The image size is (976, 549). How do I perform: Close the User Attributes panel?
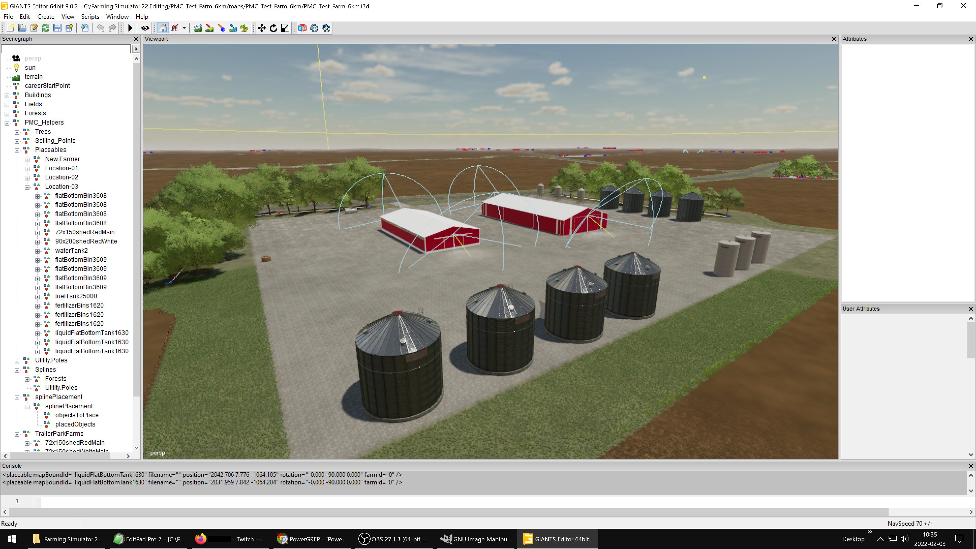(x=971, y=309)
